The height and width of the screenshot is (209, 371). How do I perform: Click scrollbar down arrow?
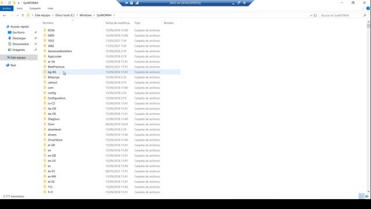coord(369,192)
